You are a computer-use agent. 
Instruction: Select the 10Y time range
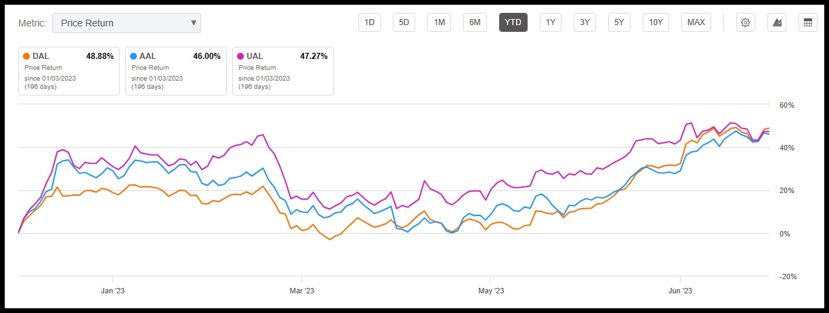pos(655,22)
